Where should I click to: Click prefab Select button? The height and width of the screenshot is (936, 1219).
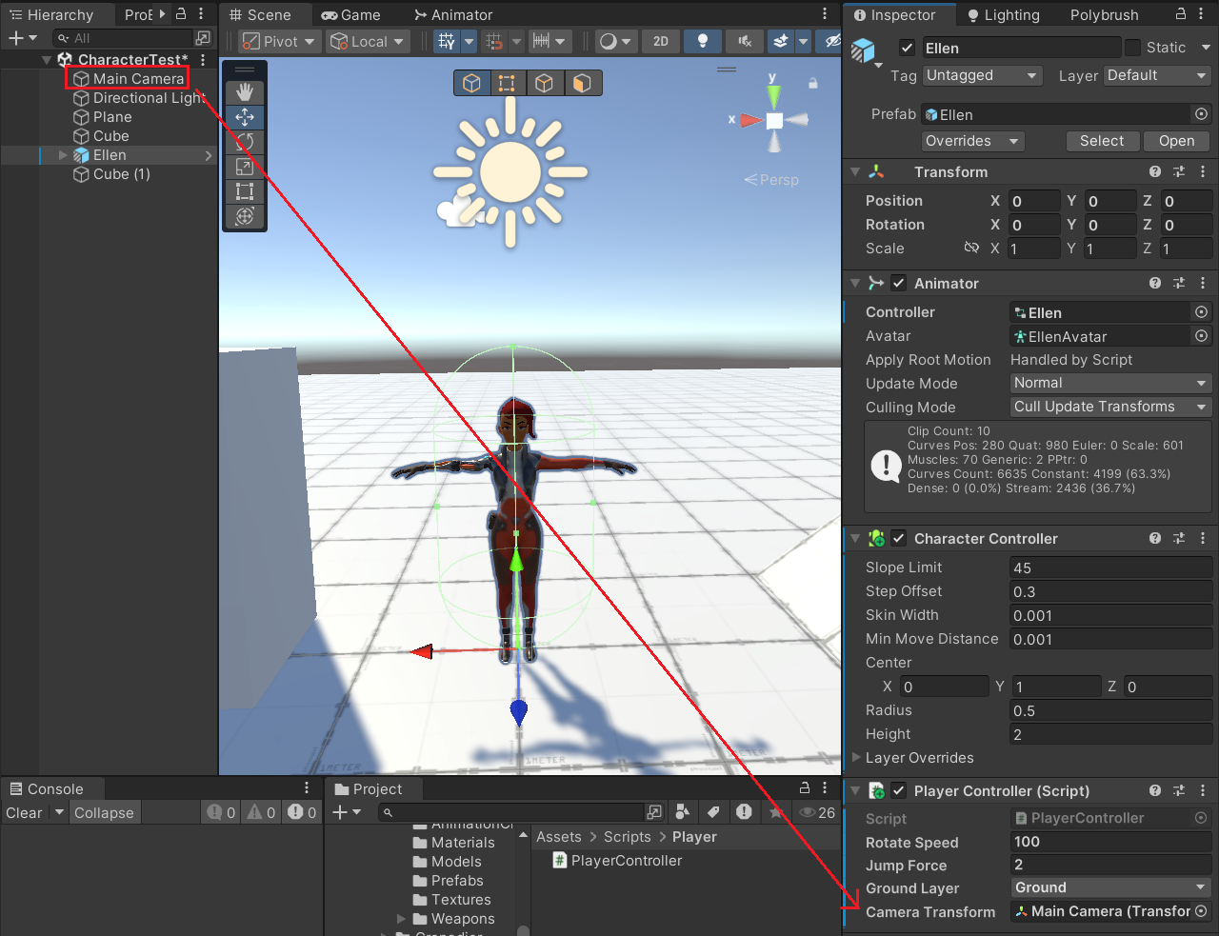(1102, 141)
